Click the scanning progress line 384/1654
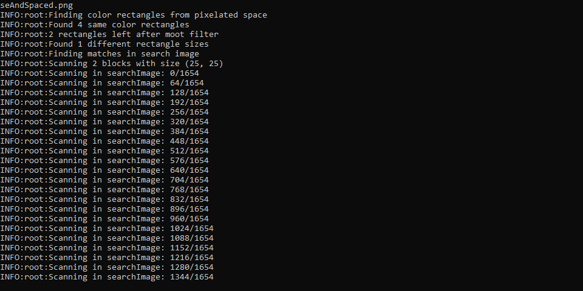This screenshot has height=291, width=583. (104, 131)
